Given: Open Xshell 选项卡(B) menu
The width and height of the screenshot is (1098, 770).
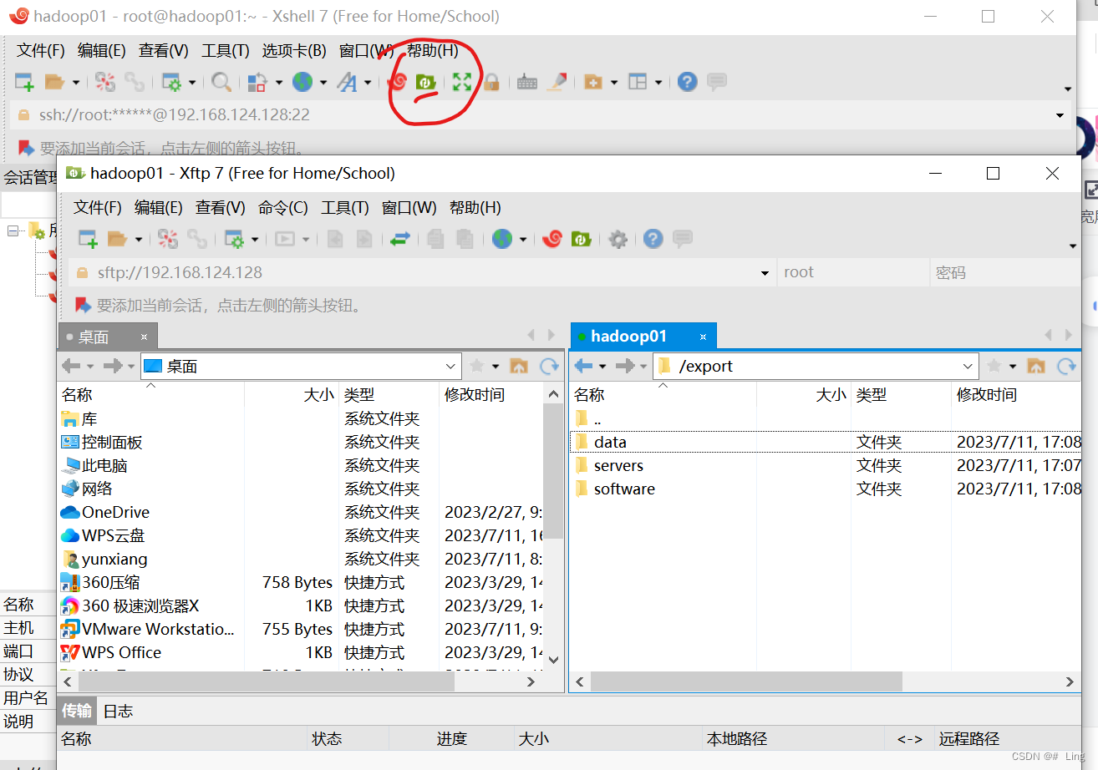Looking at the screenshot, I should point(296,51).
